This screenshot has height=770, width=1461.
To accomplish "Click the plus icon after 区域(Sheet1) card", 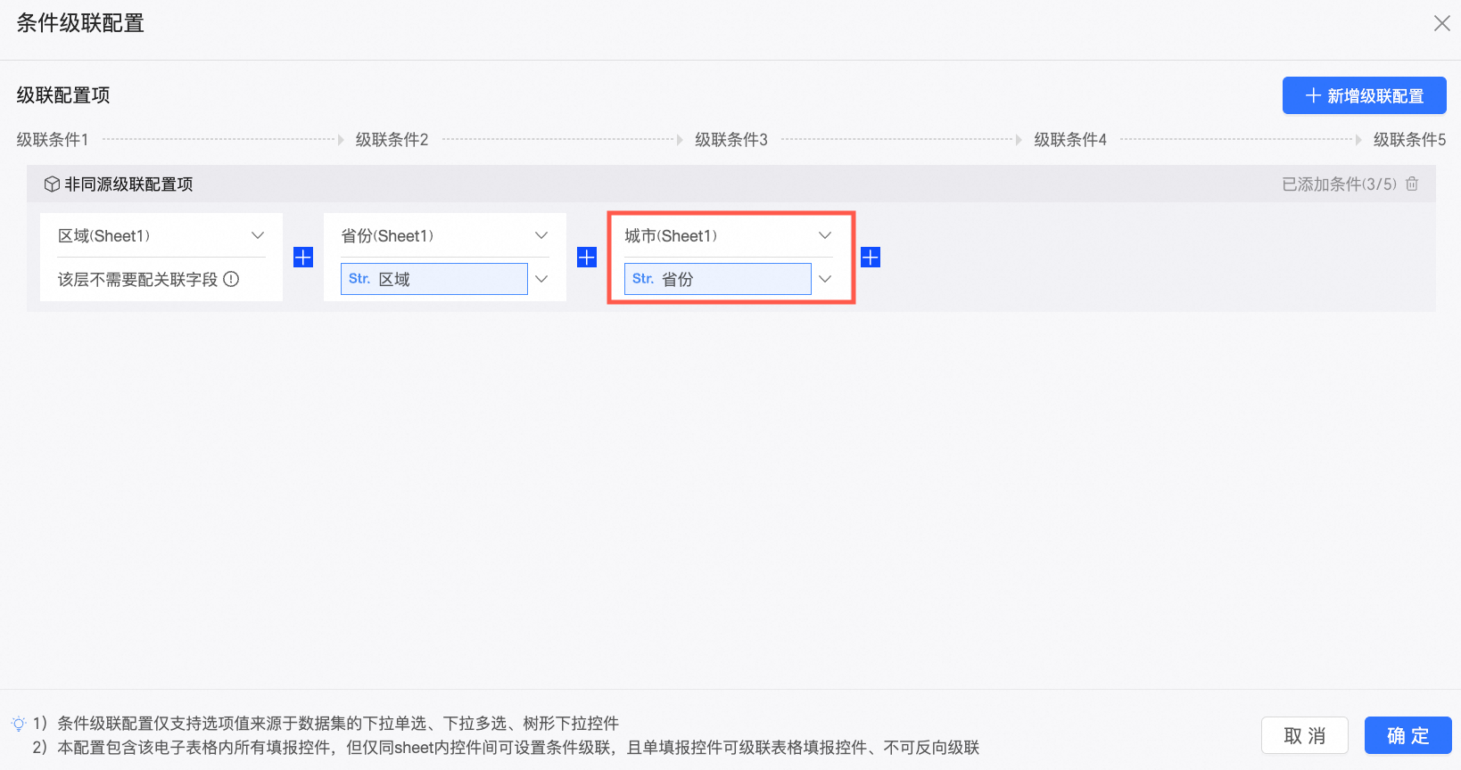I will 303,258.
